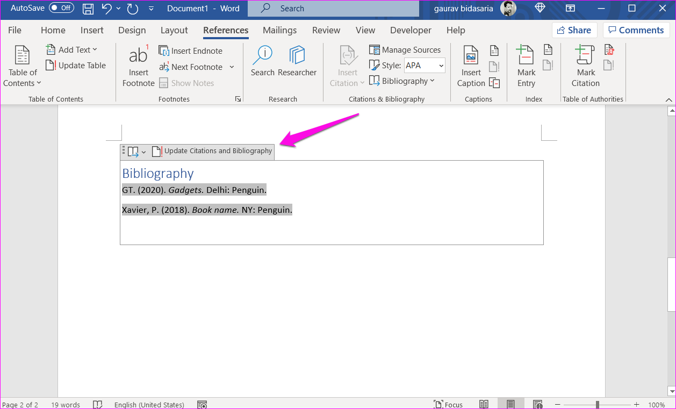The width and height of the screenshot is (676, 409).
Task: Click the macro recording icon
Action: click(202, 404)
